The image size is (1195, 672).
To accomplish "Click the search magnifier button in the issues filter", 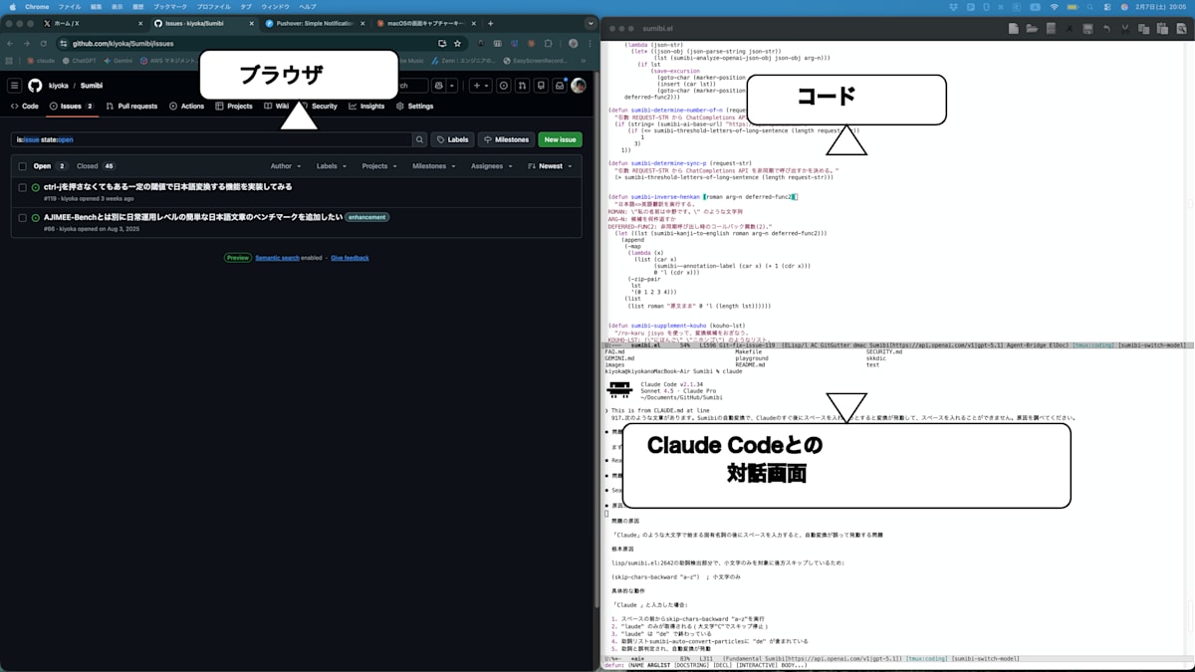I will [x=419, y=139].
